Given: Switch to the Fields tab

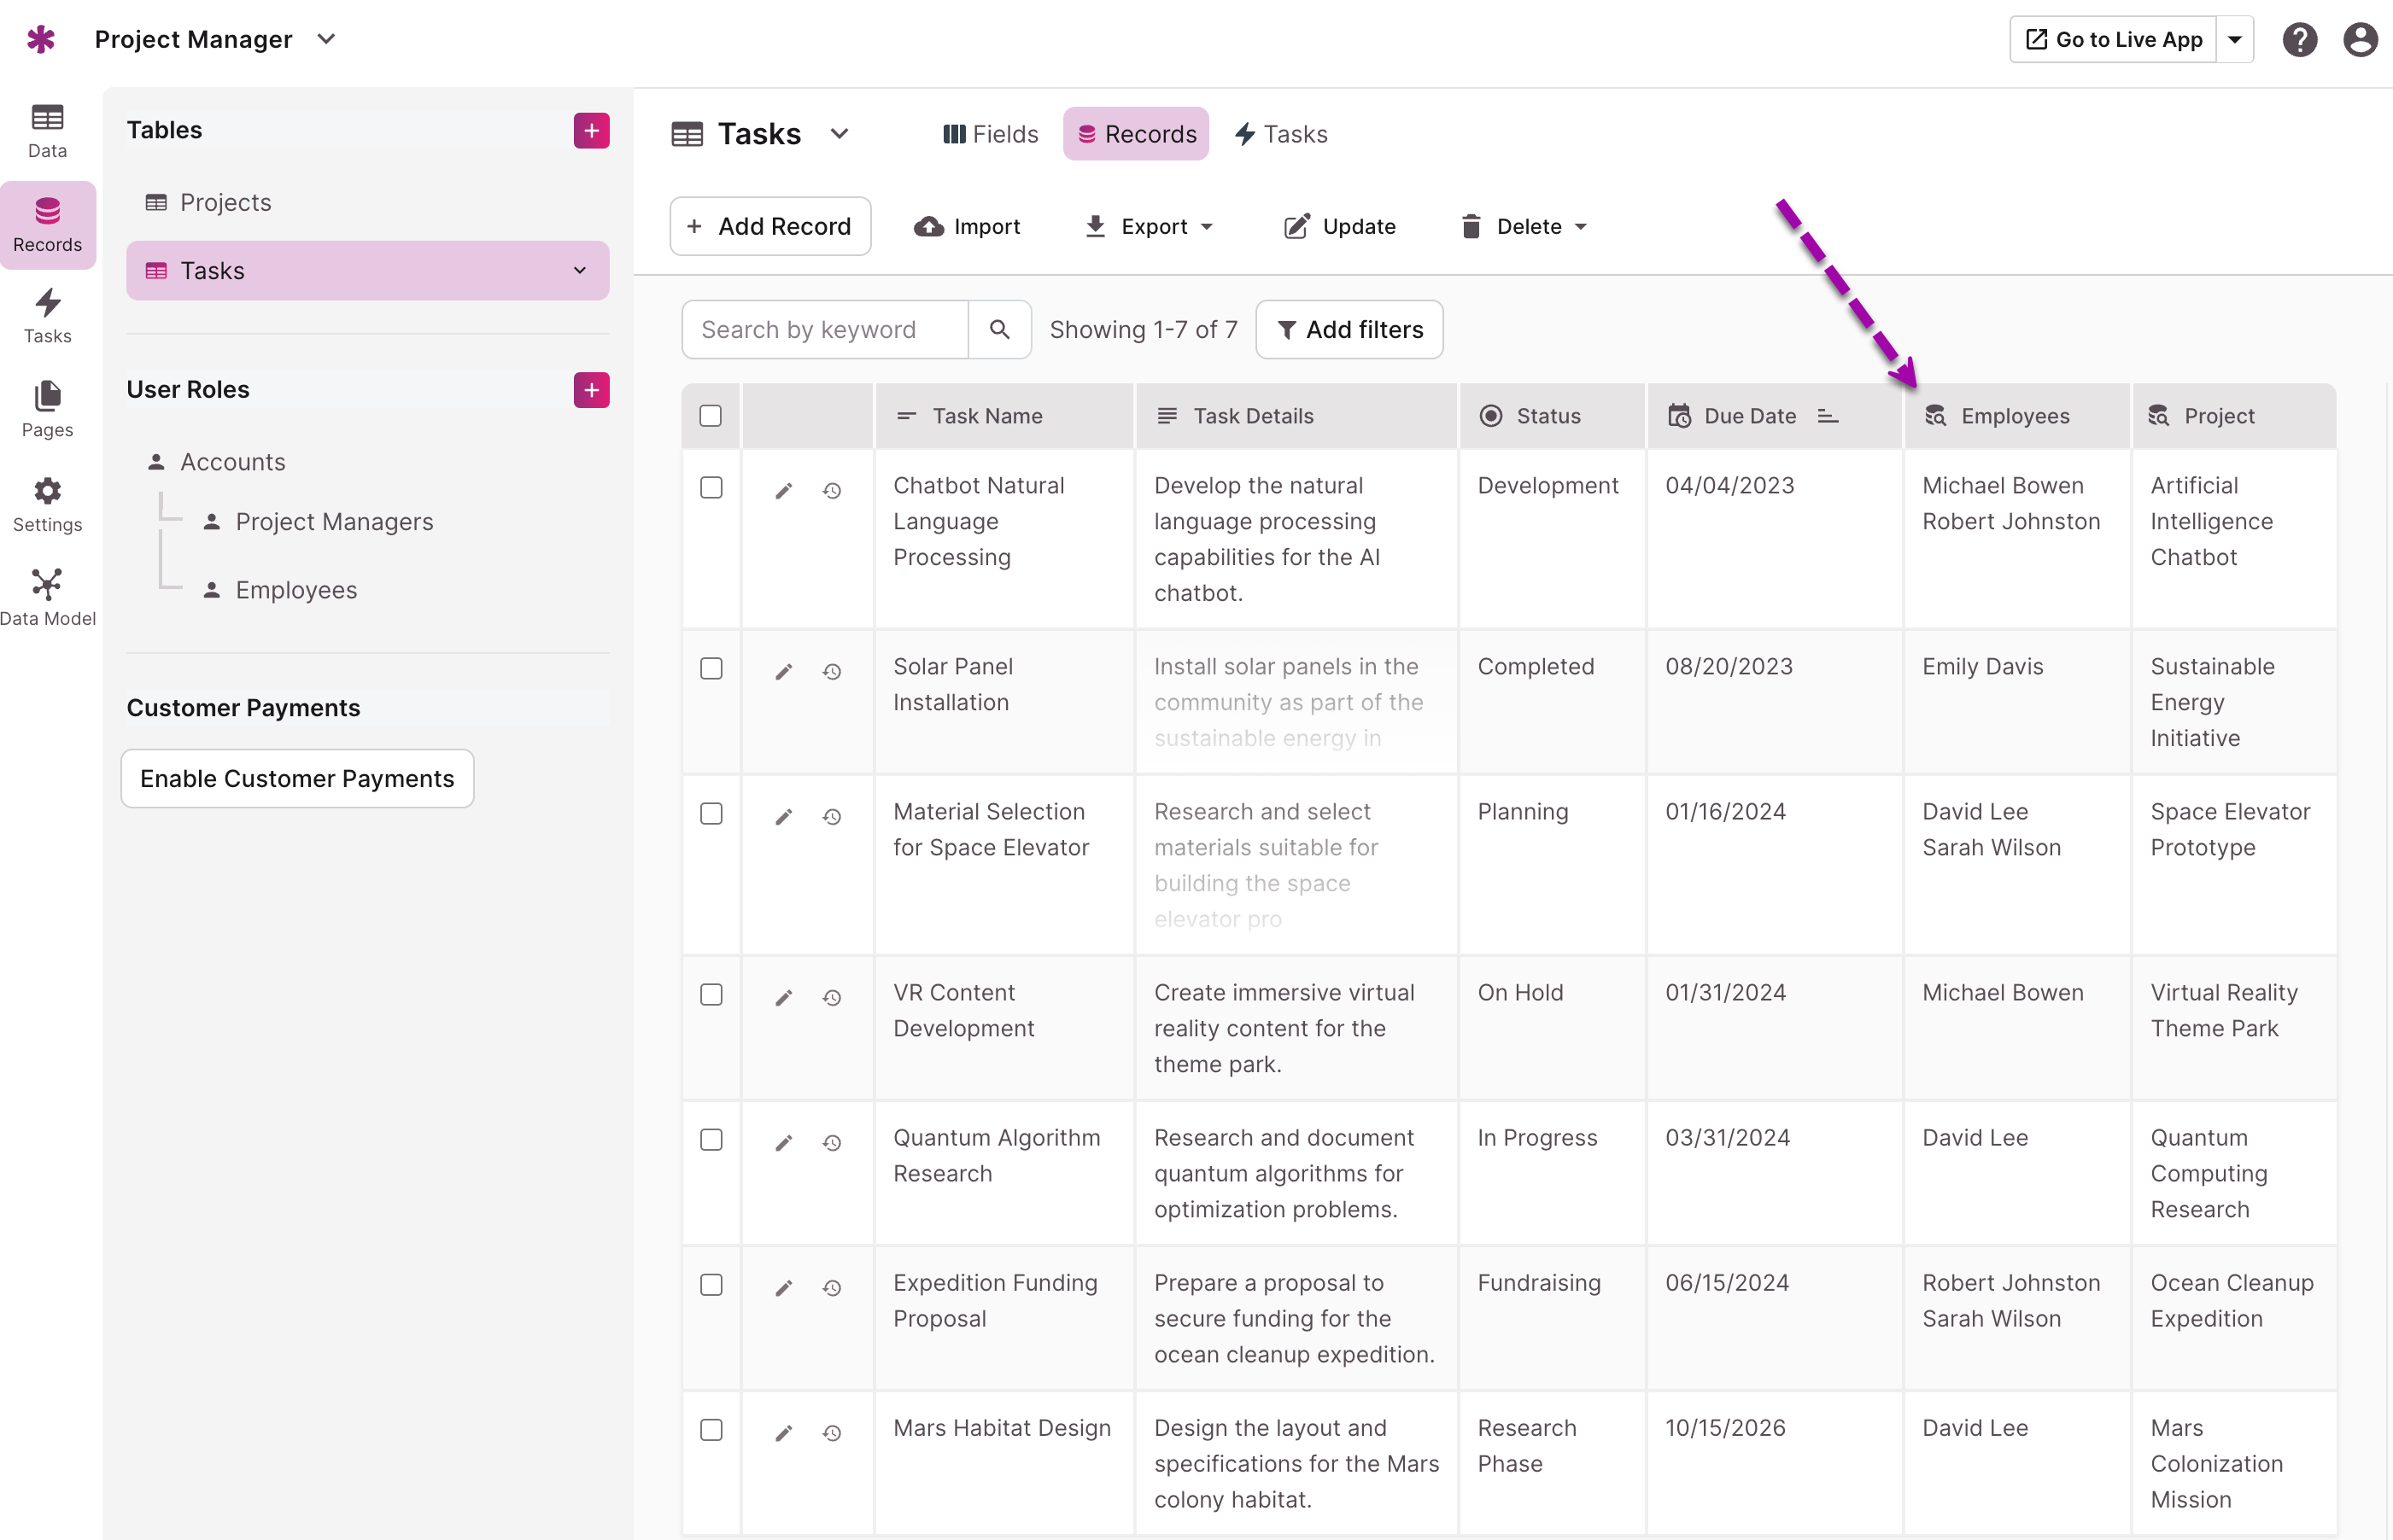Looking at the screenshot, I should tap(991, 134).
